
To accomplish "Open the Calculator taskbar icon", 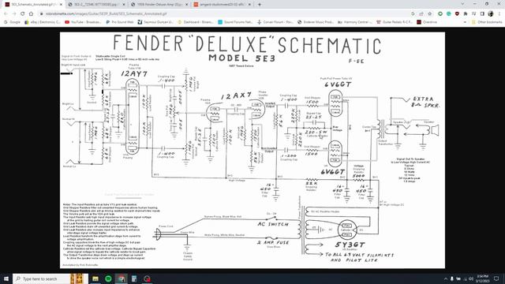I will tap(134, 278).
